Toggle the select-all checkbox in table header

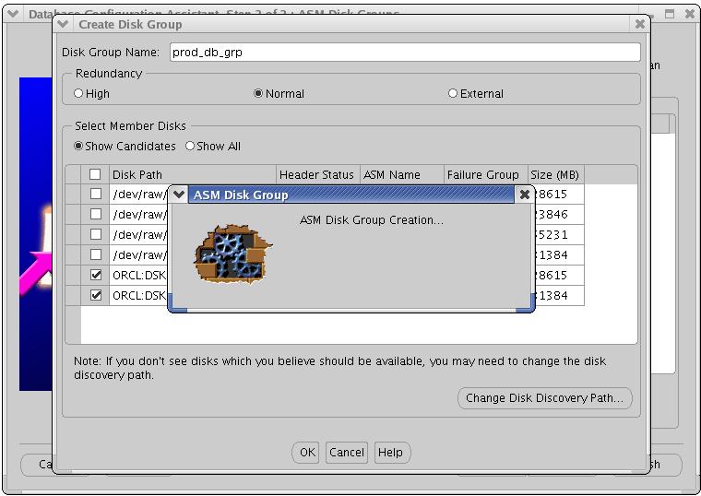[95, 174]
